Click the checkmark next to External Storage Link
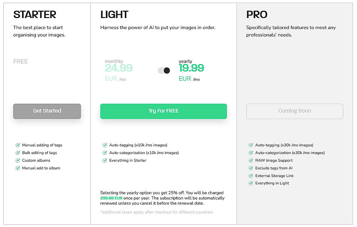Screen dimensions: 357x227 (251, 176)
